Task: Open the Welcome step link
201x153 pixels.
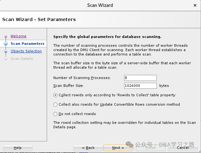Action: 19,36
